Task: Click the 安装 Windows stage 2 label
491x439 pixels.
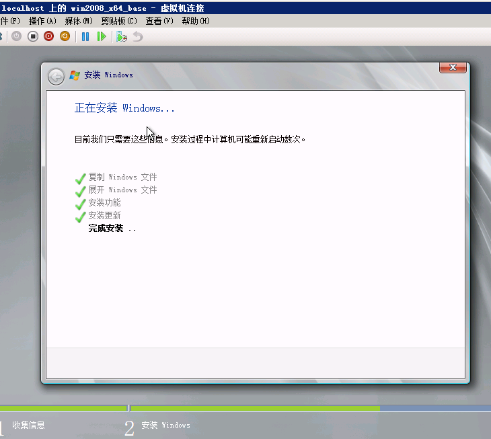Action: [165, 425]
